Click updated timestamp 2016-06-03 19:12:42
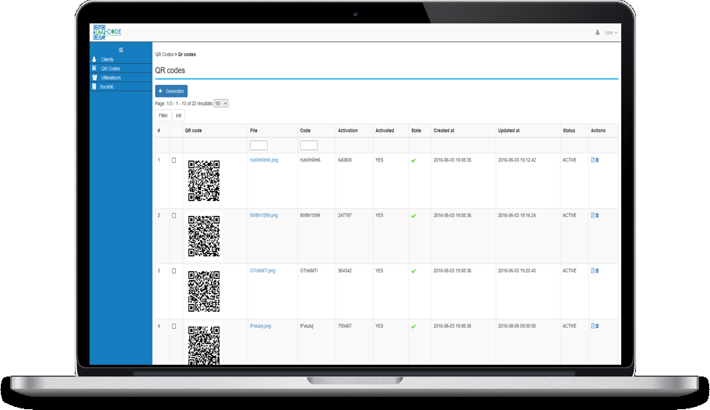 coord(517,160)
